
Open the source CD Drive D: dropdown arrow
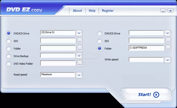pos(79,33)
